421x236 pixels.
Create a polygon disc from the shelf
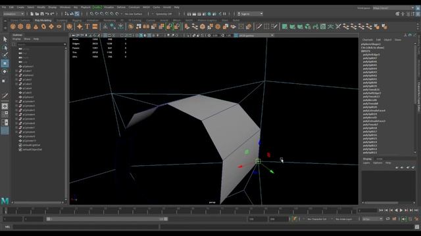[x=59, y=26]
